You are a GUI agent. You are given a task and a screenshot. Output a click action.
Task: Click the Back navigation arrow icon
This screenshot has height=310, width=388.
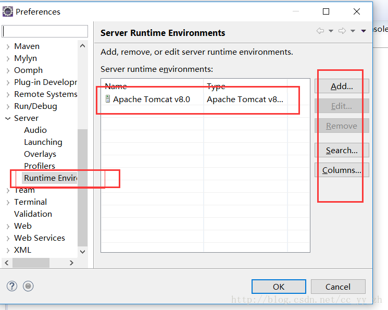point(320,31)
